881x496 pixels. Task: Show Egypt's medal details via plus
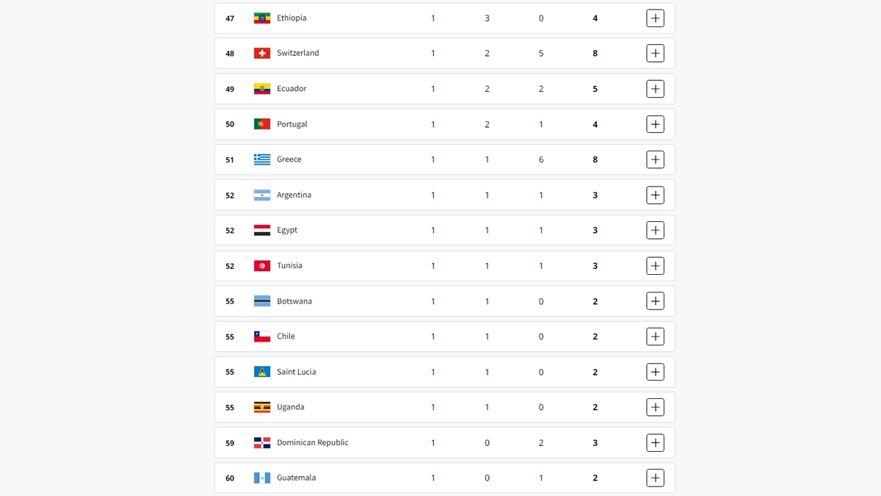[655, 231]
